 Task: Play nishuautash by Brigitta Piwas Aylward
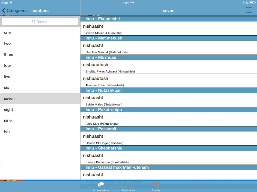coord(169,67)
